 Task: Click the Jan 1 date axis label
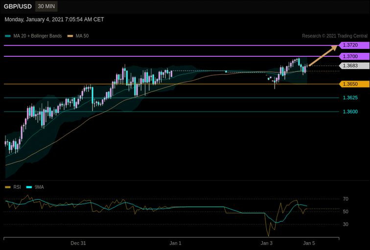click(175, 243)
